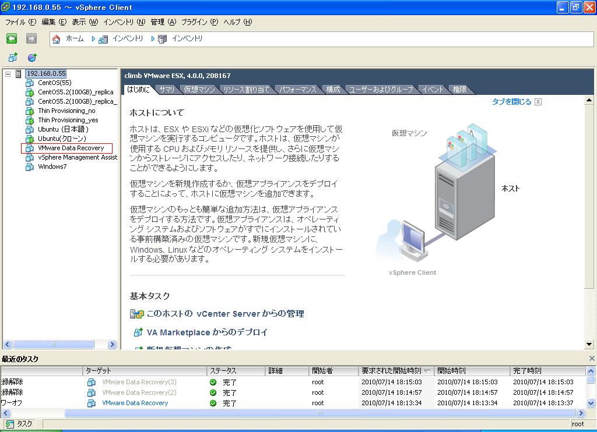Click the first インベントリ breadcrumb icon

[x=103, y=39]
